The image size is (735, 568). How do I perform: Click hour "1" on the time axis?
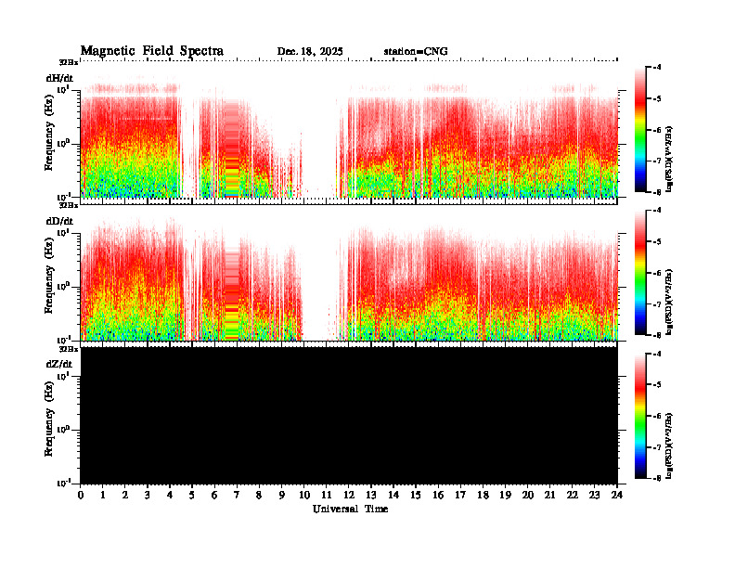(103, 495)
